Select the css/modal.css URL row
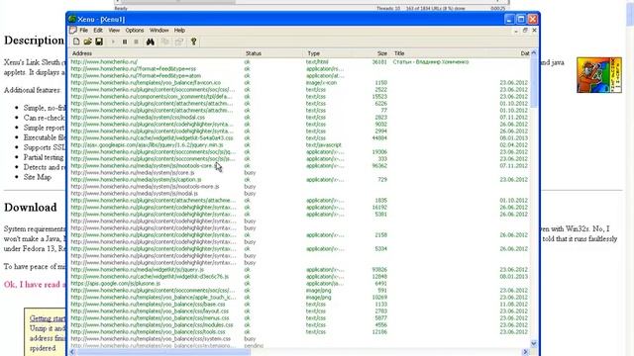The width and height of the screenshot is (634, 356). [299, 118]
